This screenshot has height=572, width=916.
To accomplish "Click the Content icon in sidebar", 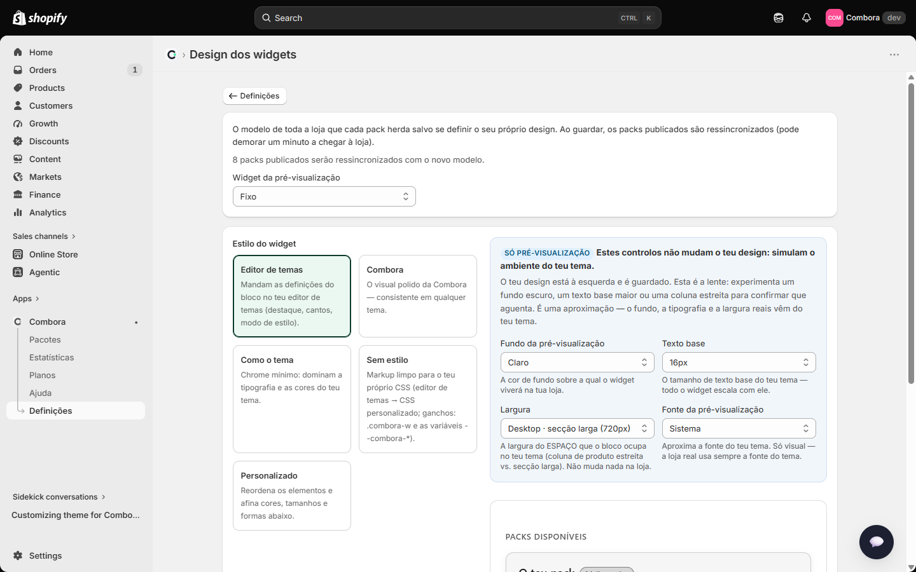I will pos(18,159).
